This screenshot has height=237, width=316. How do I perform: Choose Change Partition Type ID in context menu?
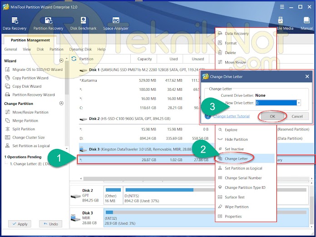[246, 188]
